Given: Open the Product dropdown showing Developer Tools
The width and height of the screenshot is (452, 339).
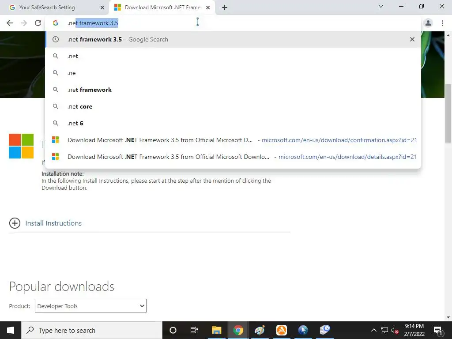Looking at the screenshot, I should (x=90, y=306).
